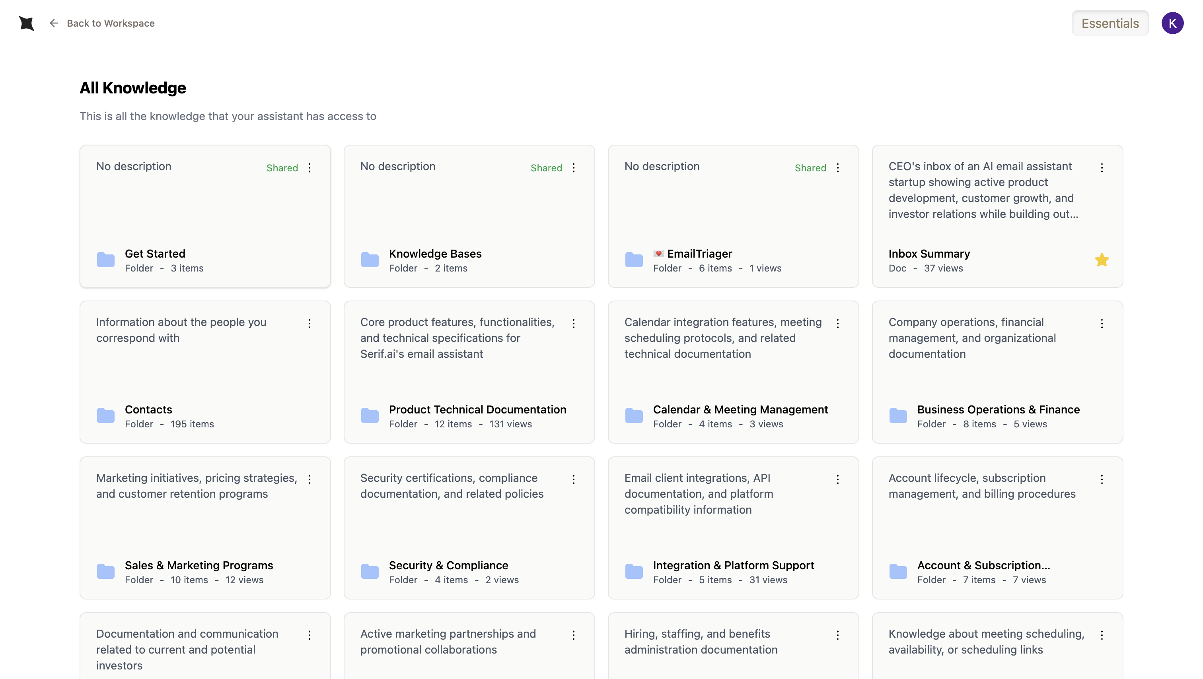Open the Get Started folder
Image resolution: width=1203 pixels, height=679 pixels.
[x=155, y=254]
